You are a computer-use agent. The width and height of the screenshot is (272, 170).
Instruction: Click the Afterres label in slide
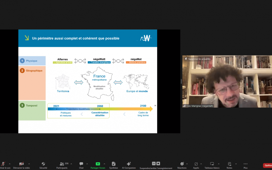coord(63,59)
